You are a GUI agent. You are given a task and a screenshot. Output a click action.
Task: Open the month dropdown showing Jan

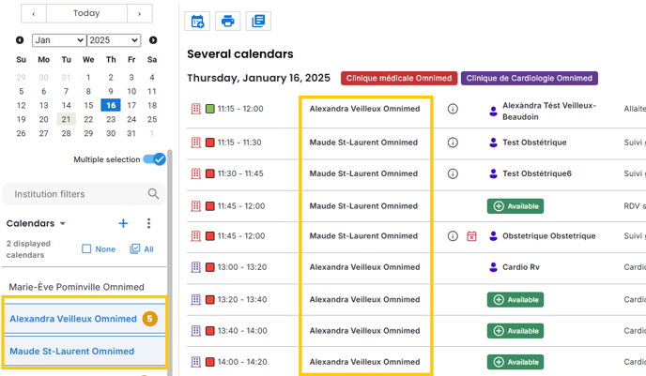tap(59, 40)
